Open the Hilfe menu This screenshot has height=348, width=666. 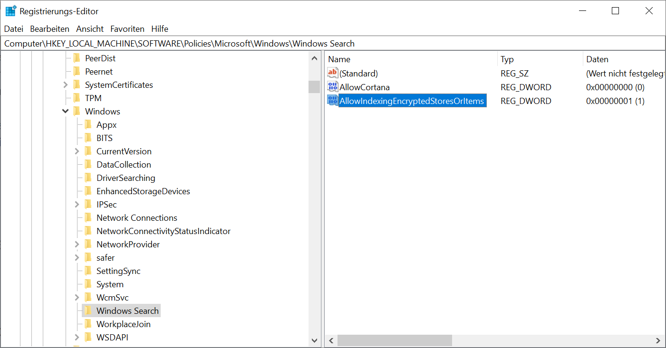tap(160, 29)
